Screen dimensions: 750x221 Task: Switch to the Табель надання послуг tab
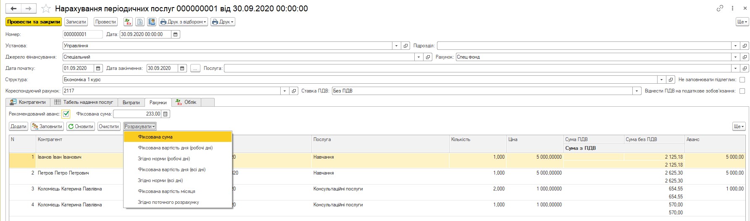click(84, 102)
